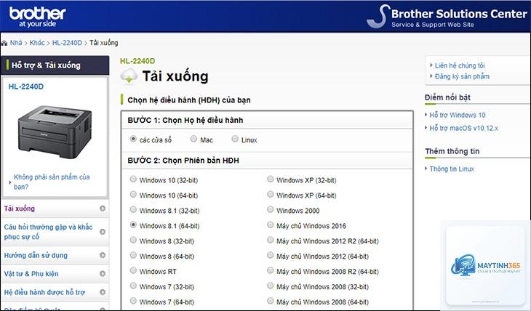
Task: Click the green HL-2240D title above Tải xuống
Action: (x=137, y=61)
